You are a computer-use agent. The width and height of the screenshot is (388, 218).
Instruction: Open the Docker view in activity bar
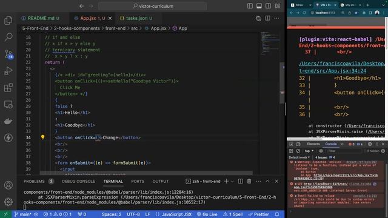pos(8,121)
